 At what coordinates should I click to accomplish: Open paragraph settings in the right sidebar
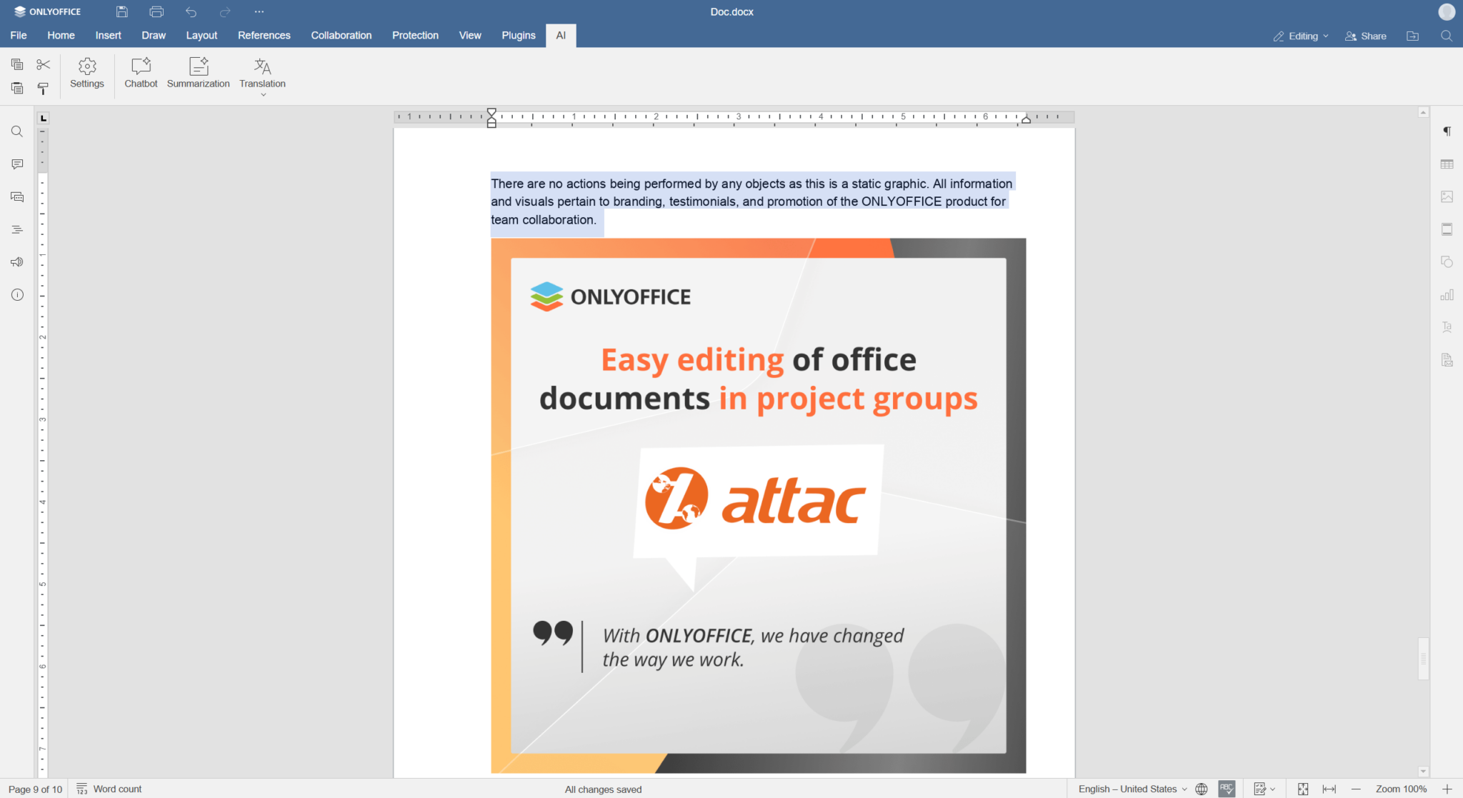[1447, 131]
